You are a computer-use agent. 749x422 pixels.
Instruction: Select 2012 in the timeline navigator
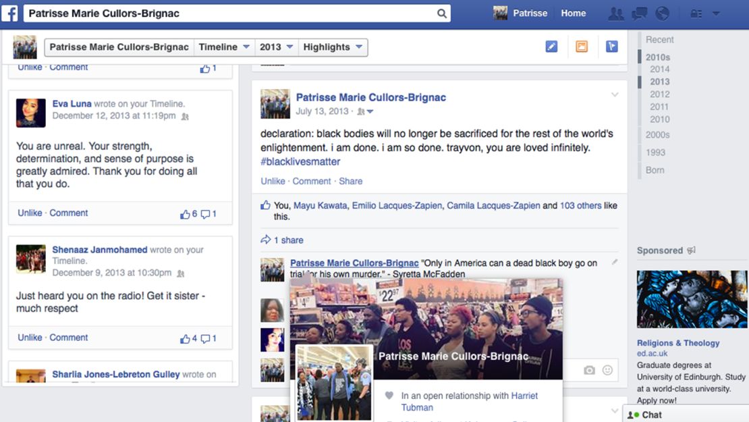pos(660,94)
